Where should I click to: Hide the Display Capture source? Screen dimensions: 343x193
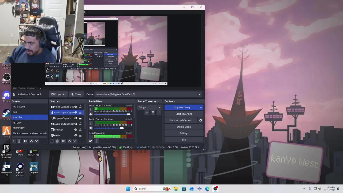click(76, 118)
